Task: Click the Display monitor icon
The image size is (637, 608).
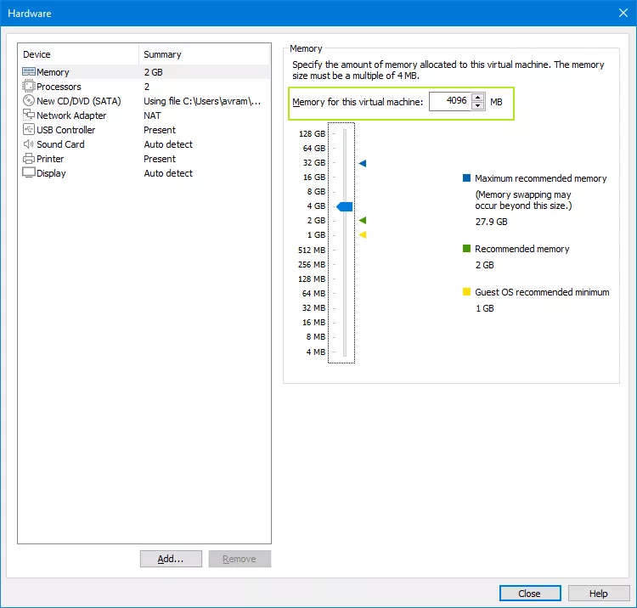Action: [x=29, y=172]
